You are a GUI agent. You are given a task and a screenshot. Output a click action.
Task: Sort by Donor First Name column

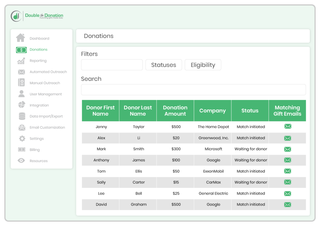point(100,111)
